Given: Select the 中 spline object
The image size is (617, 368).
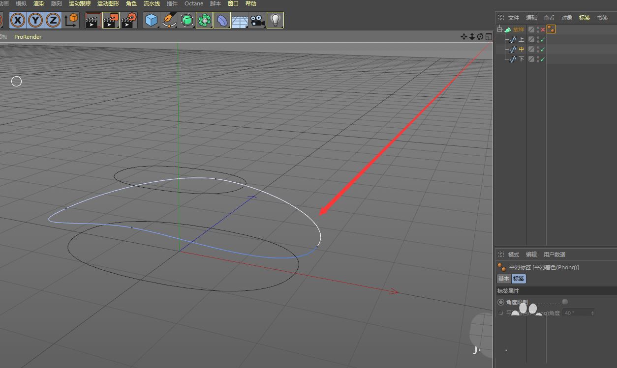Looking at the screenshot, I should coord(522,49).
